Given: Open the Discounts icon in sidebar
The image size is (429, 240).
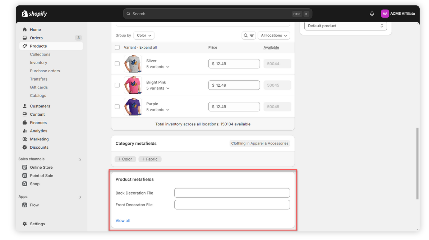Looking at the screenshot, I should 24,148.
